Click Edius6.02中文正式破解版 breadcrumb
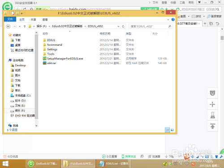 click(67, 26)
